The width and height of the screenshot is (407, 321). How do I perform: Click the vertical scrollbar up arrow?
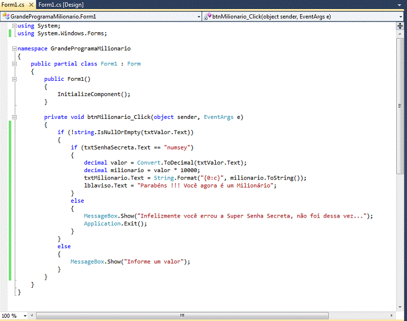click(x=400, y=34)
